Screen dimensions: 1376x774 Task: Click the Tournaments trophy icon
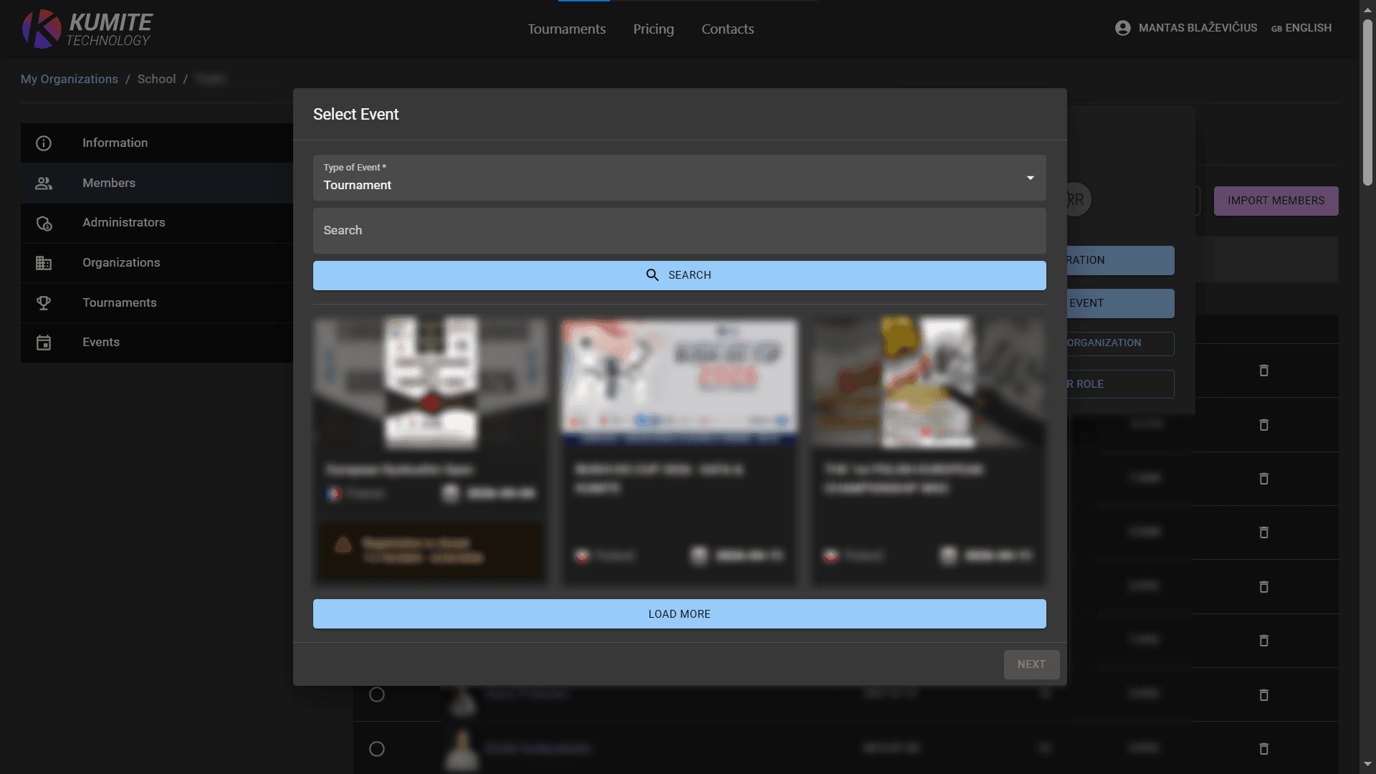pyautogui.click(x=44, y=303)
